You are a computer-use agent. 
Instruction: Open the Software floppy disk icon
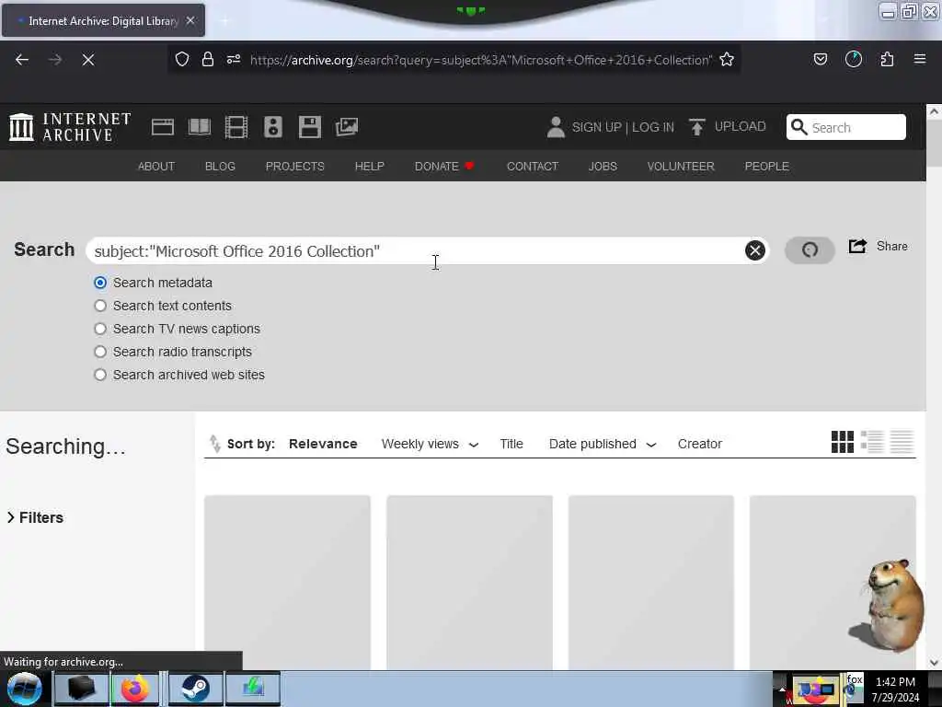(310, 127)
